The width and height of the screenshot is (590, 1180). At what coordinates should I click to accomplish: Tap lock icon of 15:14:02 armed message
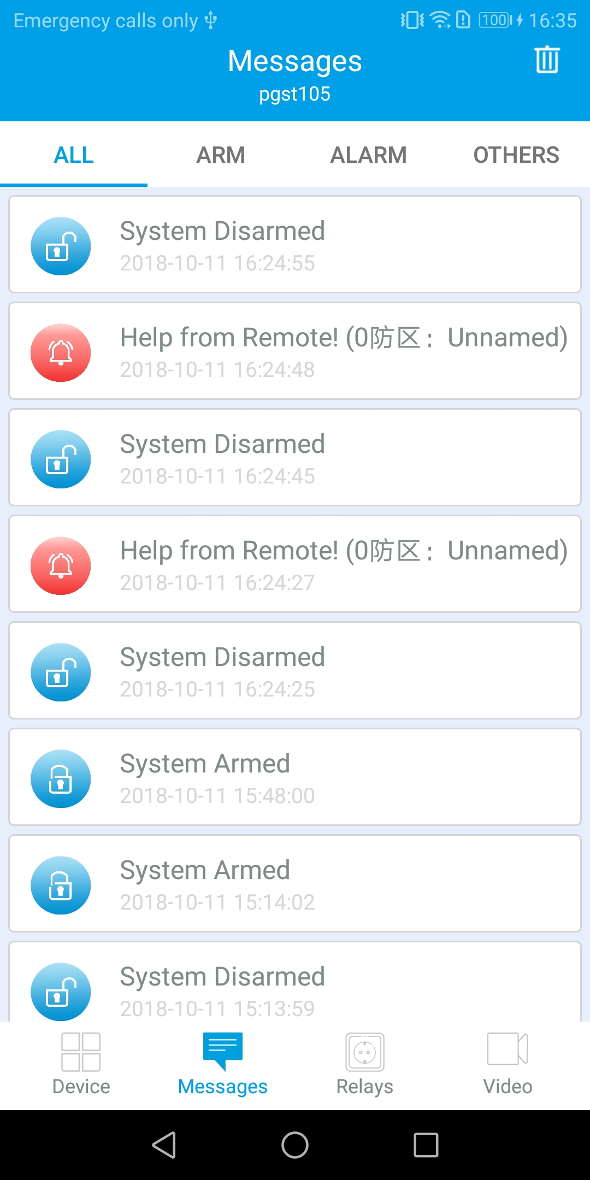(x=61, y=886)
